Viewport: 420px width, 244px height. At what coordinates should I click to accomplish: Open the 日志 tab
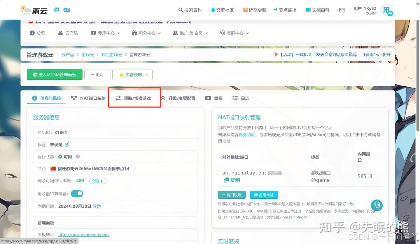click(240, 98)
